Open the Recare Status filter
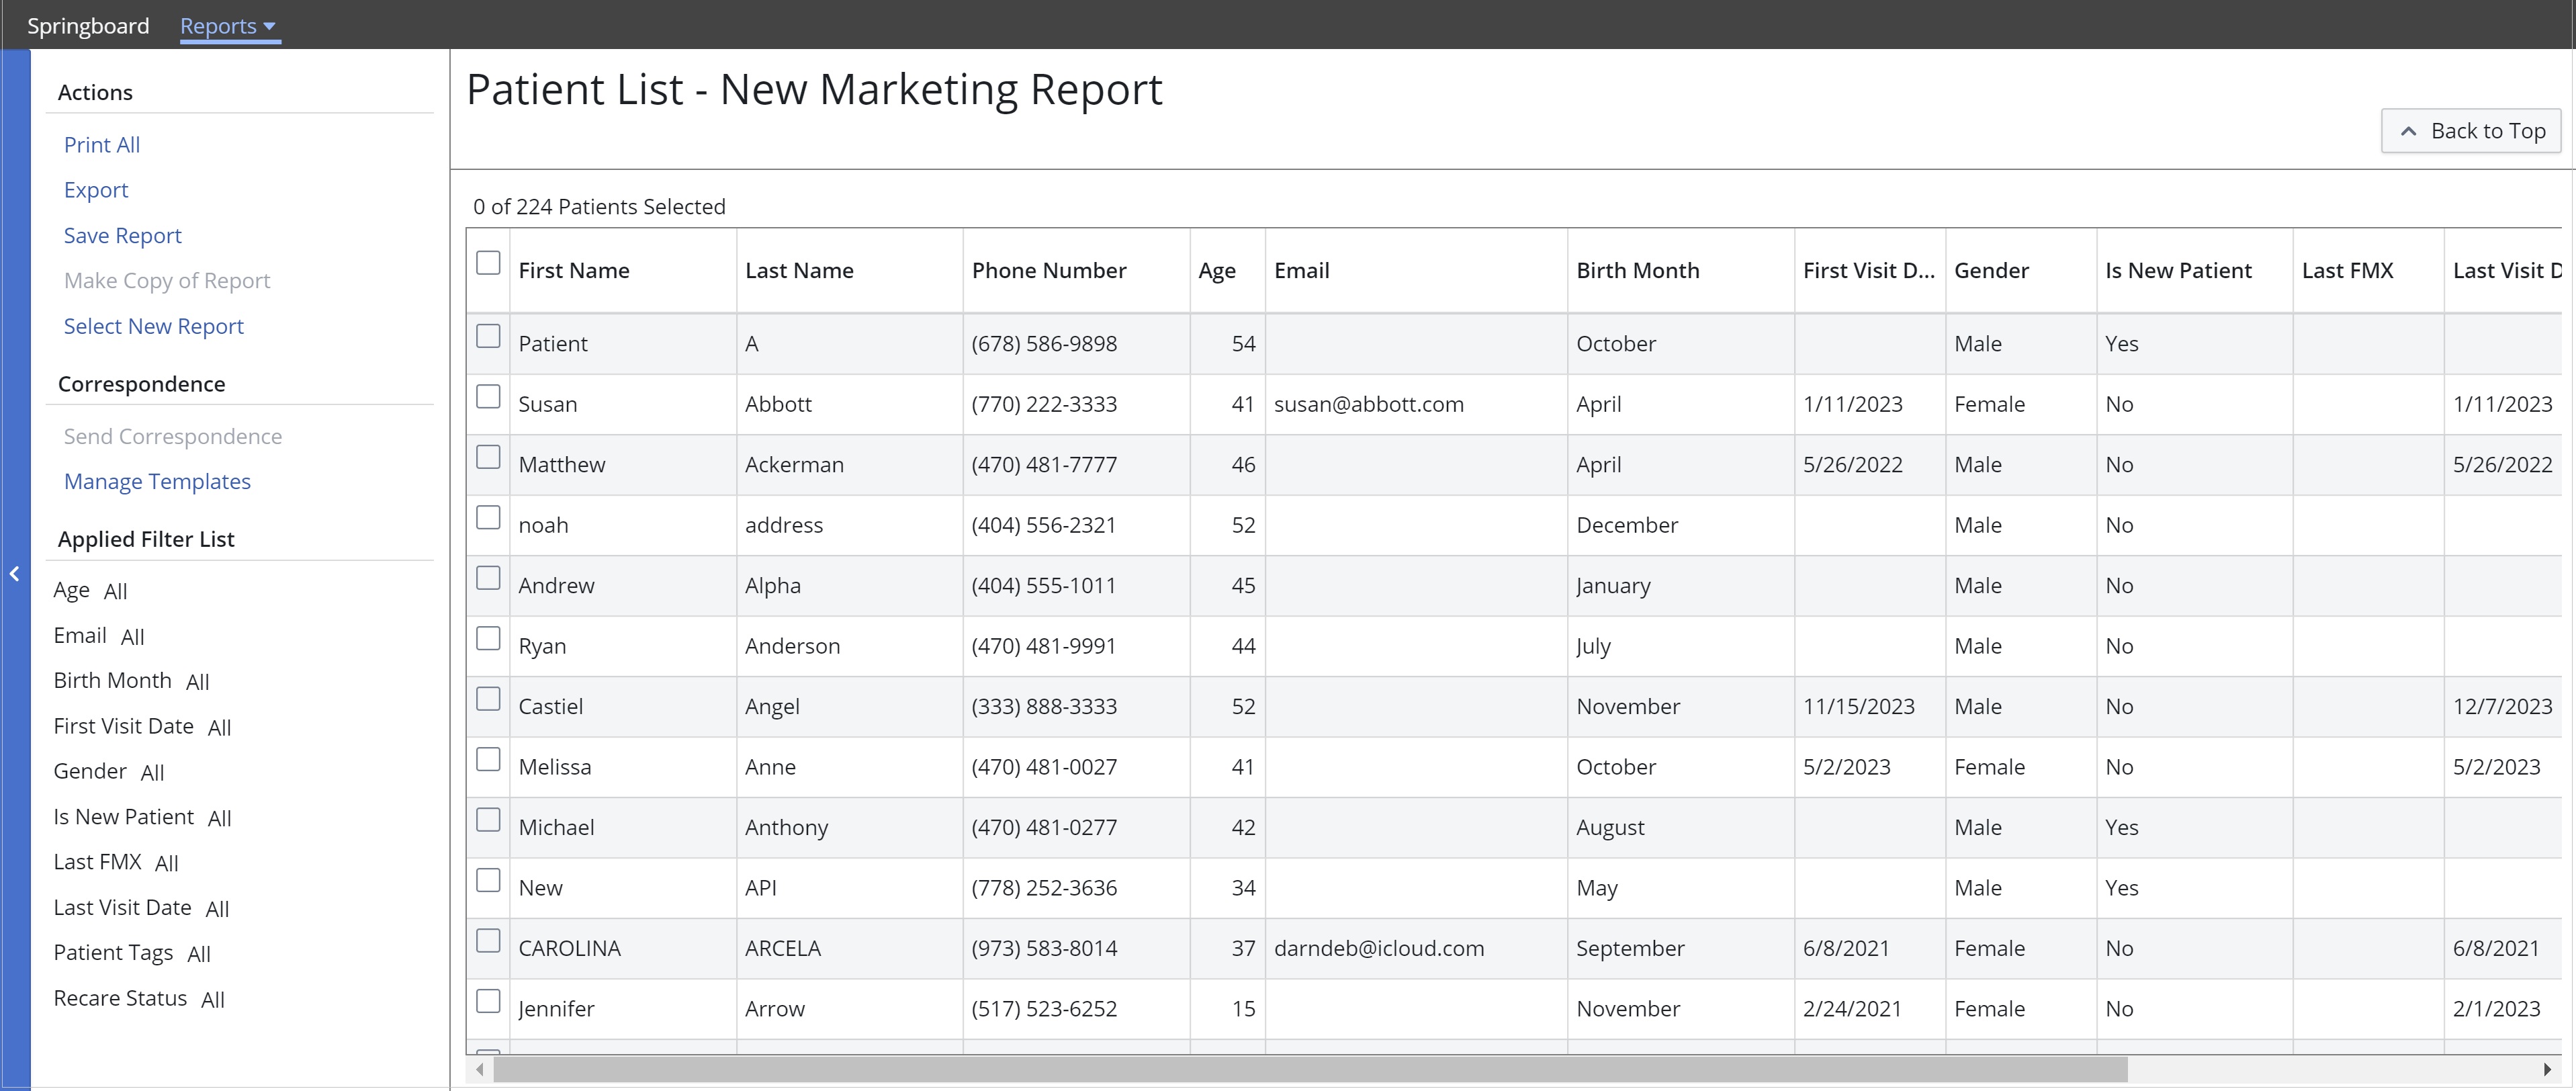This screenshot has height=1091, width=2576. pos(139,998)
